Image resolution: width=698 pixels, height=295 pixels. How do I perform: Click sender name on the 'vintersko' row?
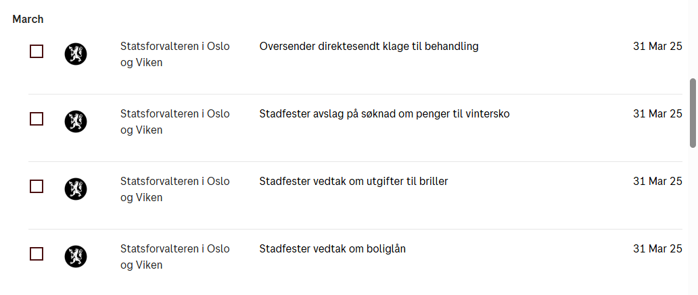tap(174, 122)
